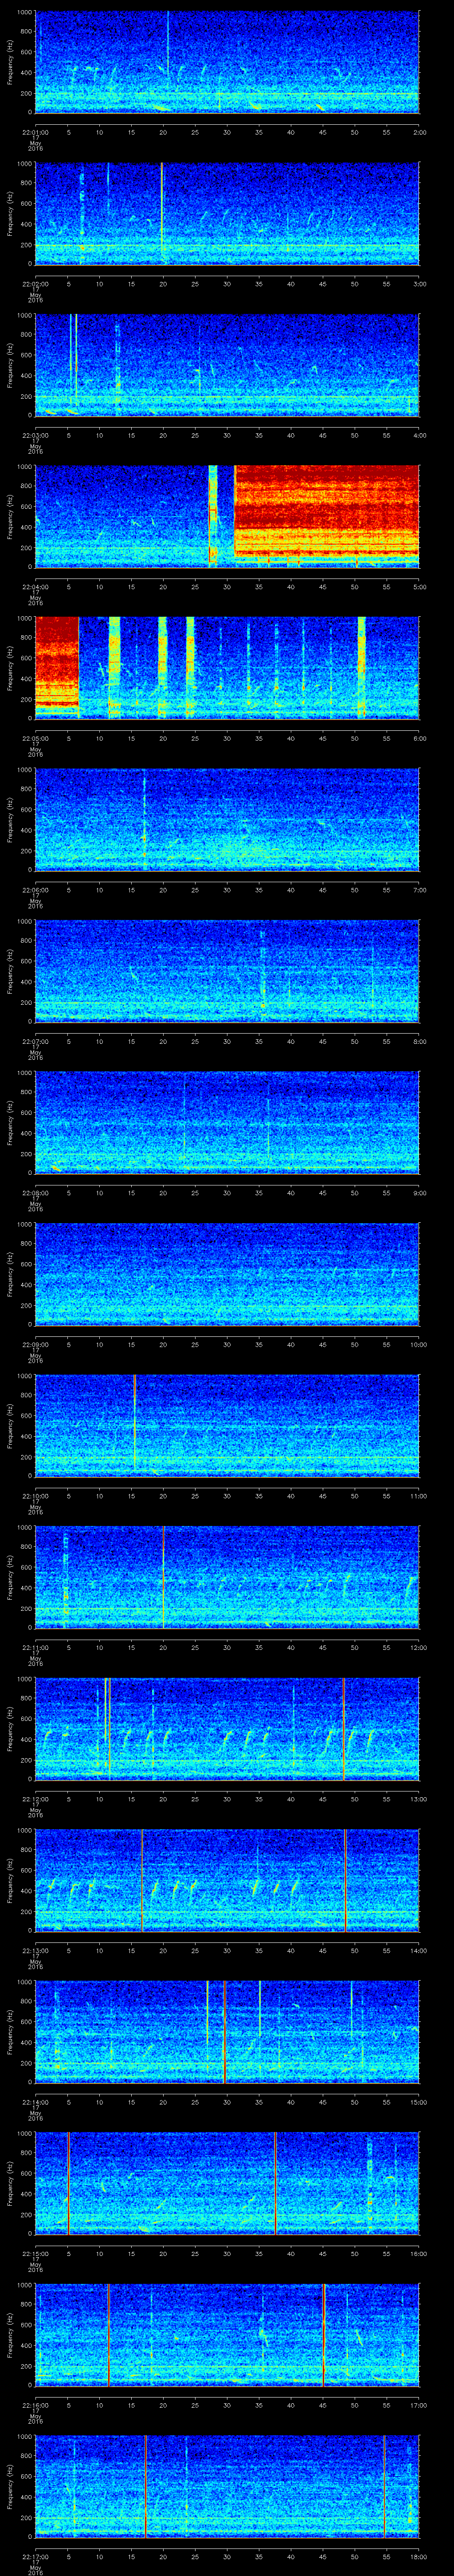This screenshot has height=2576, width=454.
Task: Select the spectrogram panel starting at 22:05:00
Action: point(227,668)
